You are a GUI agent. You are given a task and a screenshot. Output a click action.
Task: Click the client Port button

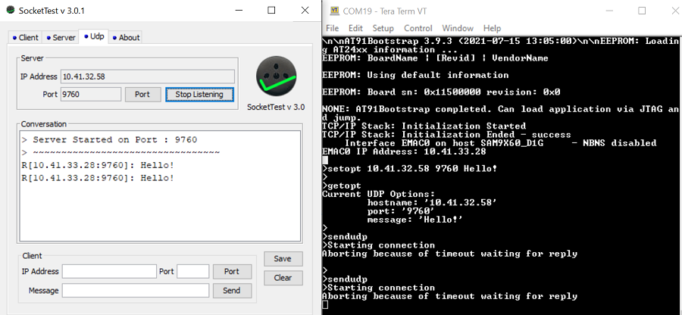(232, 271)
